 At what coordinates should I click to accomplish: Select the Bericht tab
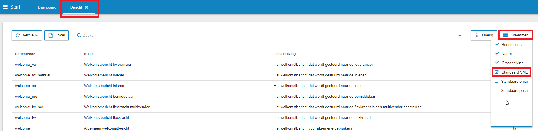(x=76, y=7)
